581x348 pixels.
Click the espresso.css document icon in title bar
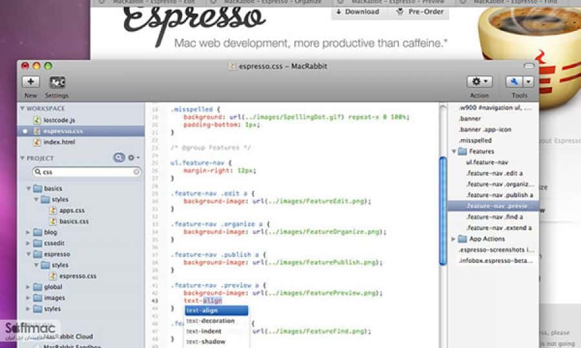click(x=232, y=66)
